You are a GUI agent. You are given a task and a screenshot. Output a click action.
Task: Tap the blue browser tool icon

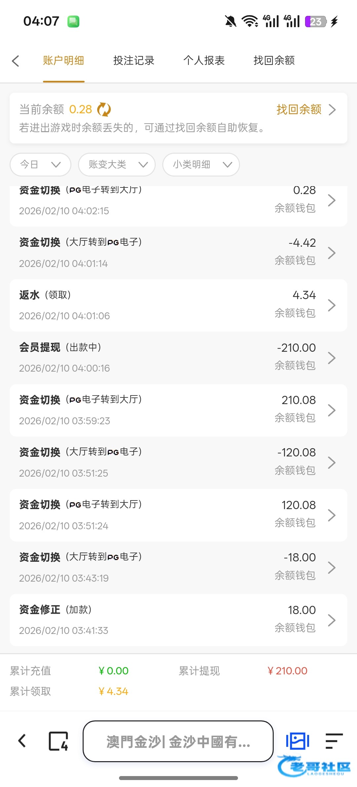(x=297, y=741)
